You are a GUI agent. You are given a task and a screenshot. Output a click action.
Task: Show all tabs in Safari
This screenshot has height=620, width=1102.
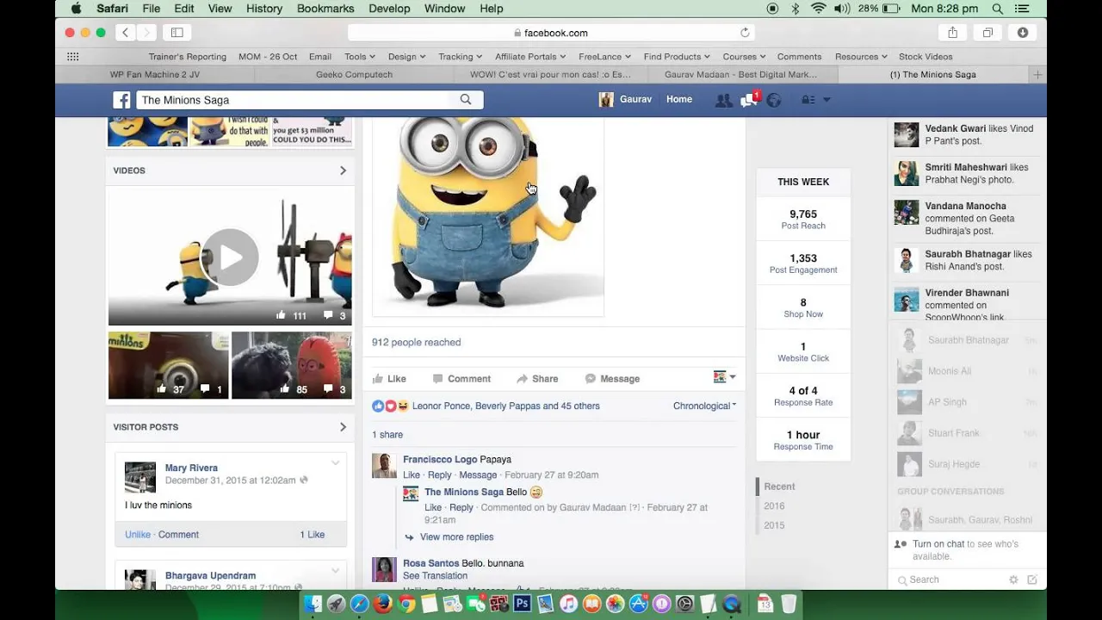point(987,33)
